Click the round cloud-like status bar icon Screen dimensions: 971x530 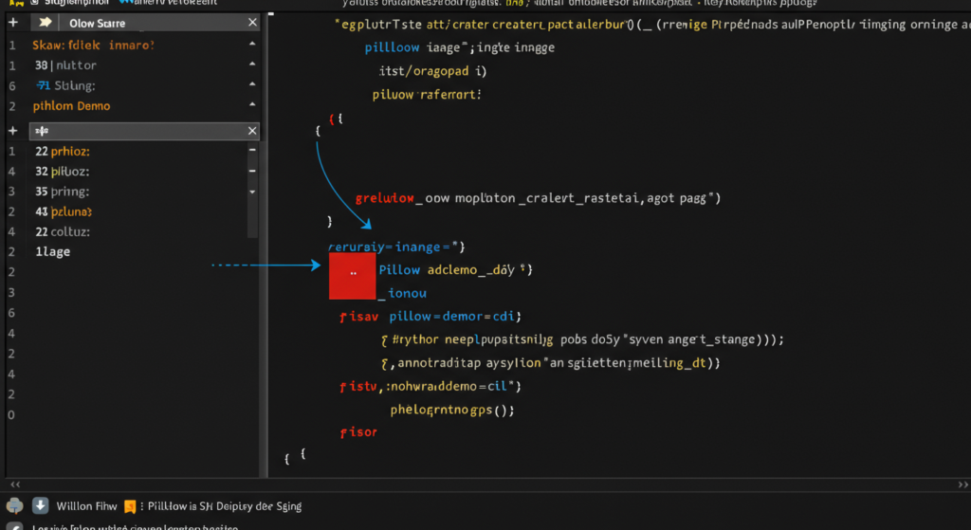14,506
